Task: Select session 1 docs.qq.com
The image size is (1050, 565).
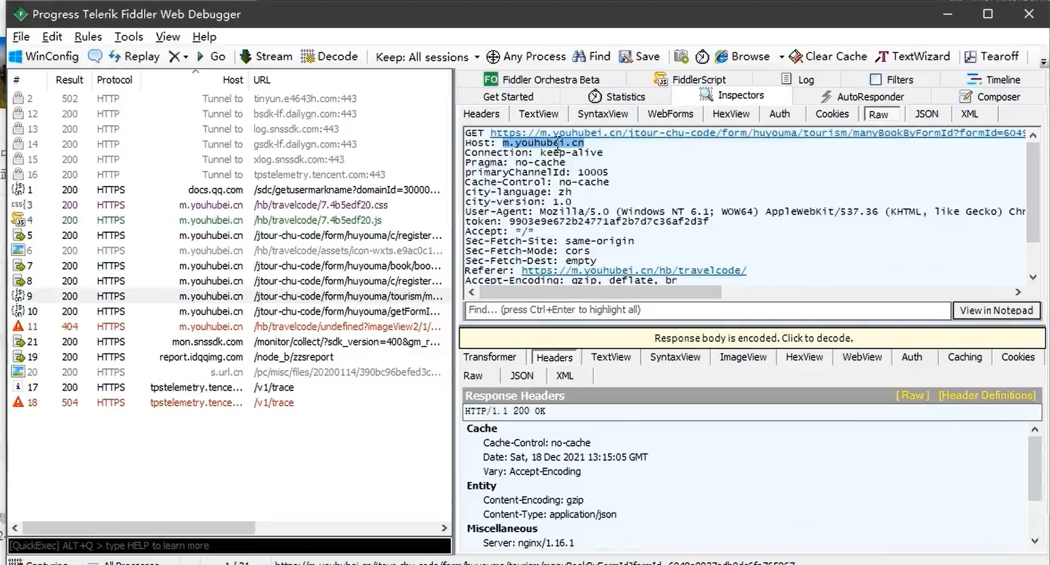Action: (229, 190)
